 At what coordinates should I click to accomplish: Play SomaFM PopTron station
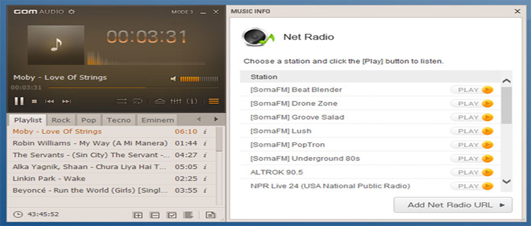[472, 145]
